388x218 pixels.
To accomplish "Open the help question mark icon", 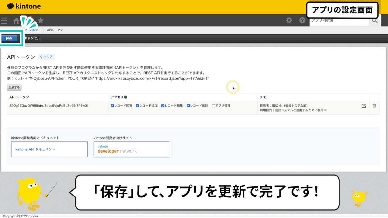I will coord(302,20).
